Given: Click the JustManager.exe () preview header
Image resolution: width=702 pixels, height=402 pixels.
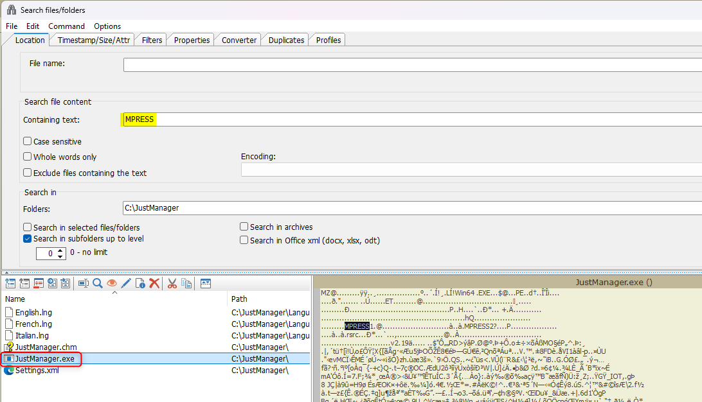Looking at the screenshot, I should [x=614, y=282].
